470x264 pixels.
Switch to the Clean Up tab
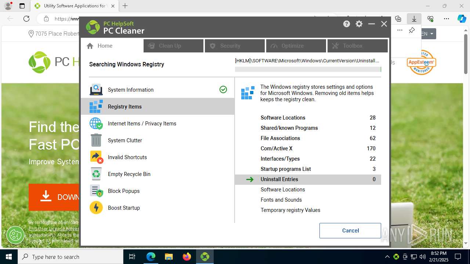173,46
